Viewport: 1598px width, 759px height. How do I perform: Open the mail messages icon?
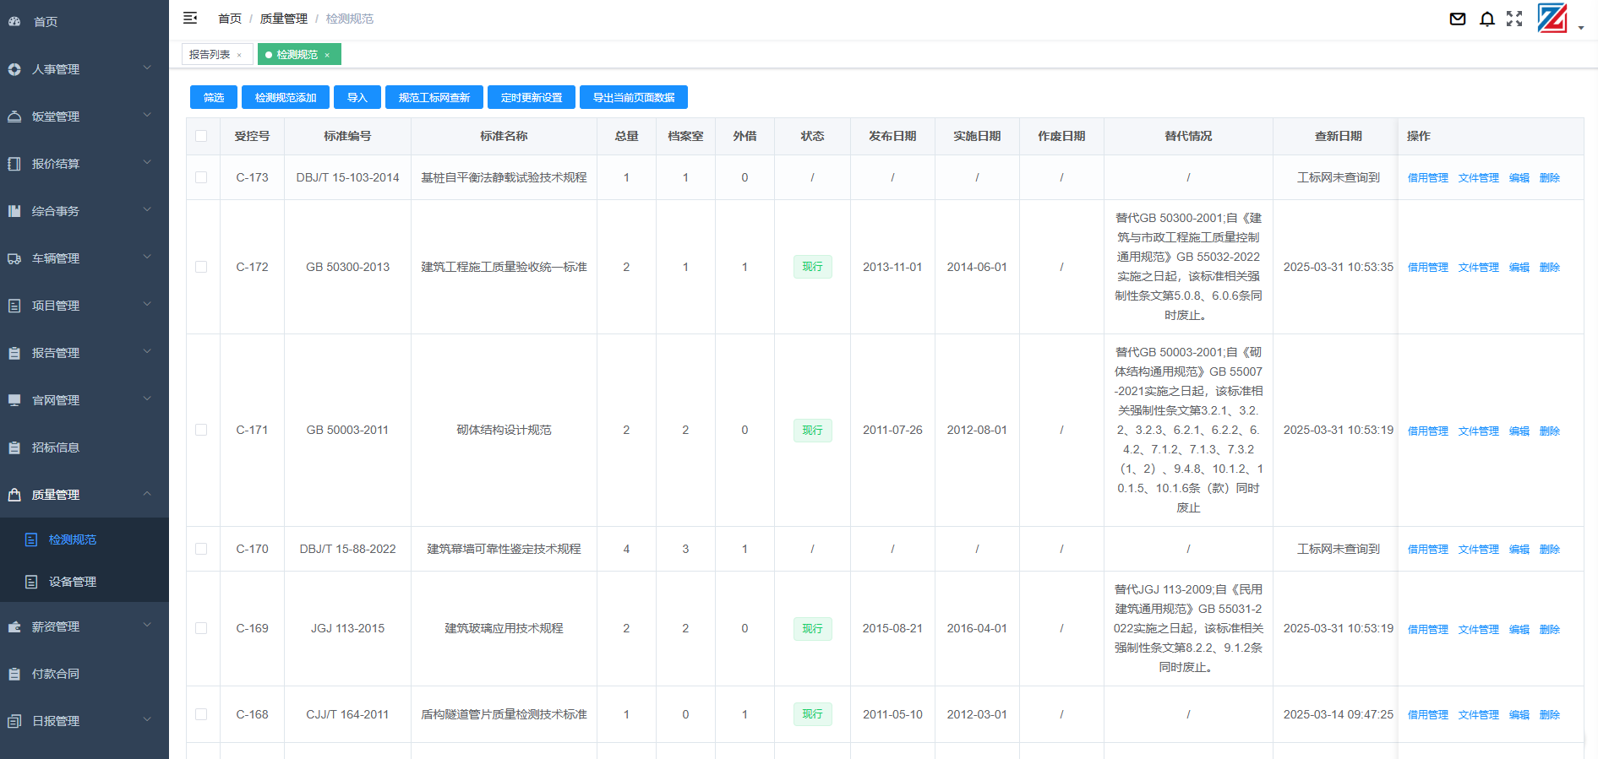[x=1458, y=19]
